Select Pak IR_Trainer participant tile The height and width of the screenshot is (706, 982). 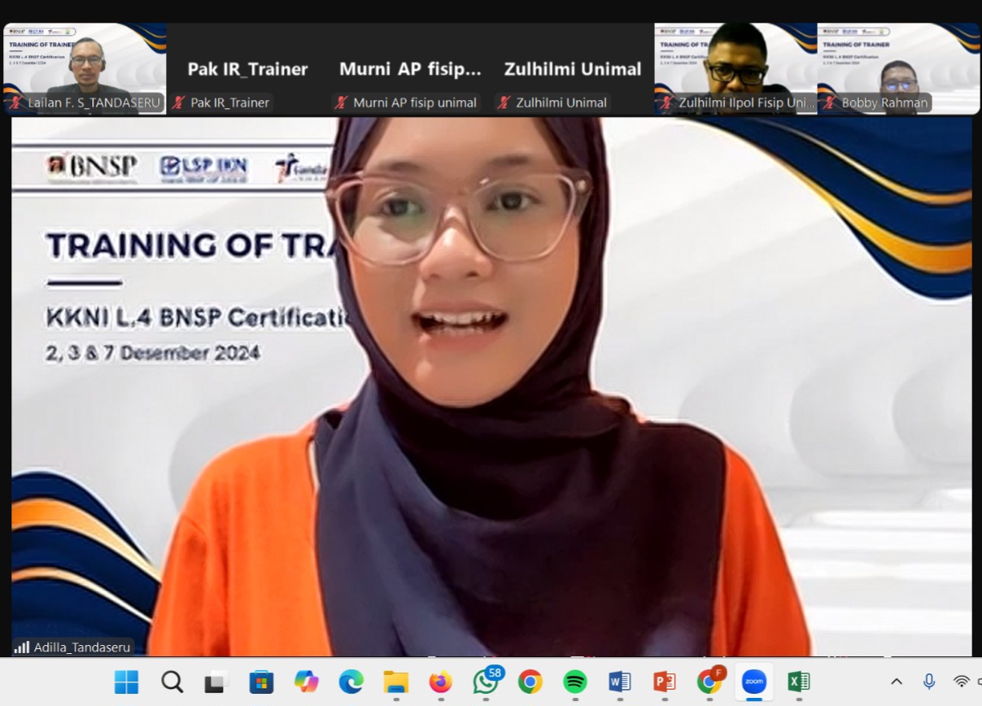tap(248, 69)
